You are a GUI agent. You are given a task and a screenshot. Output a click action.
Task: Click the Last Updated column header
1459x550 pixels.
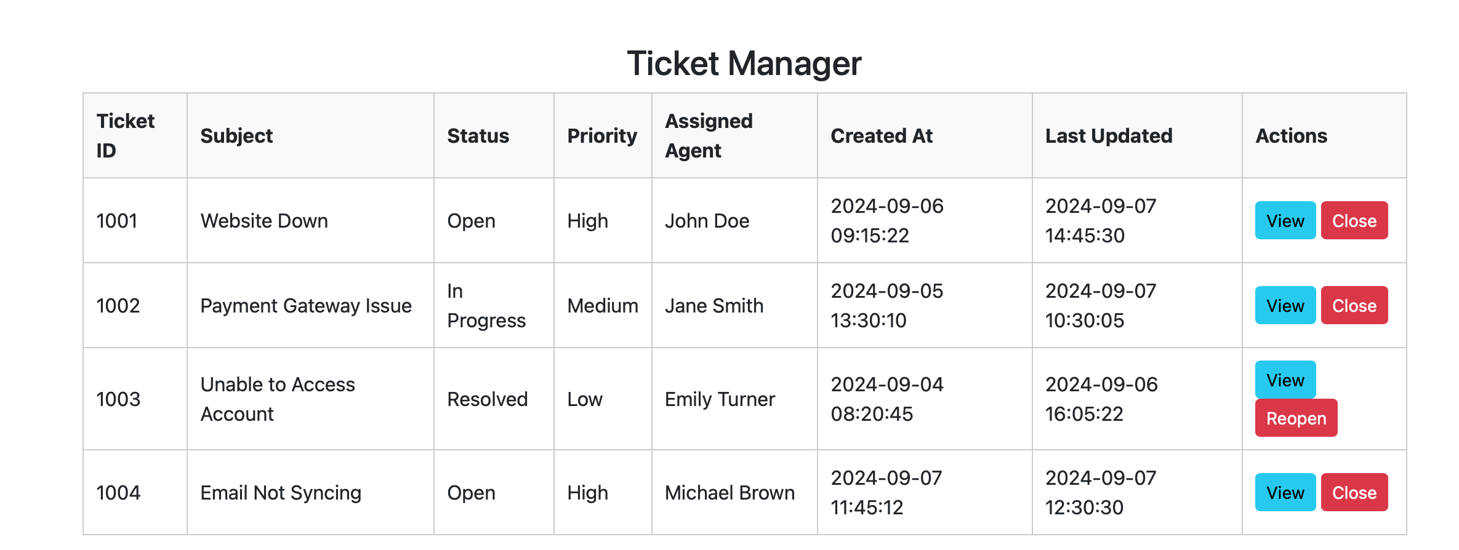pos(1108,135)
